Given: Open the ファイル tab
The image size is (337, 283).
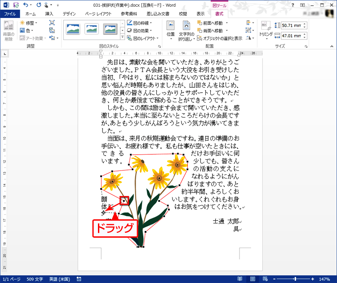Looking at the screenshot, I should tap(10, 14).
